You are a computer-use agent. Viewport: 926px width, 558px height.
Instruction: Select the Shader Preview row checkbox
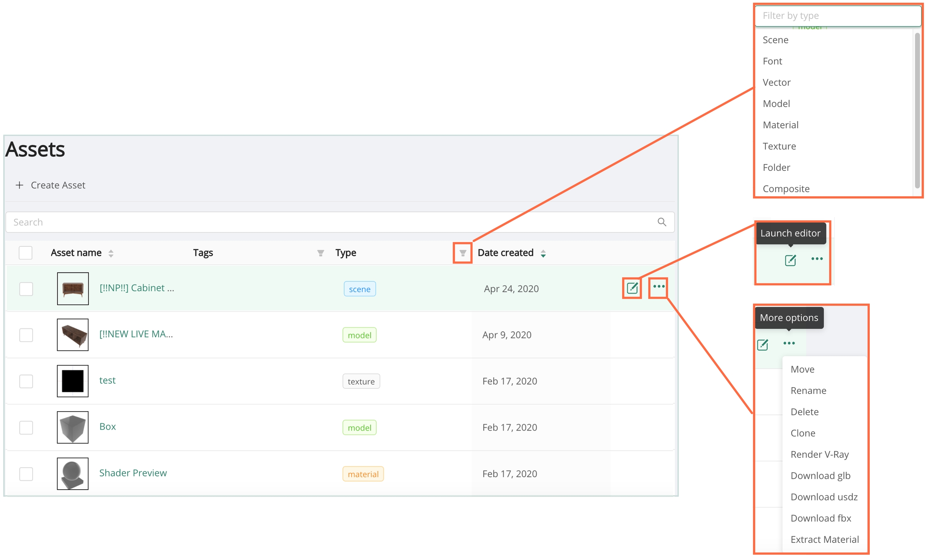click(x=26, y=474)
